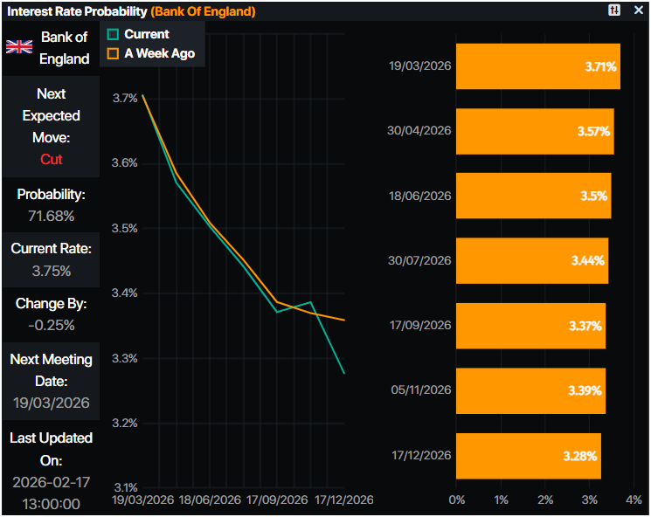Click the 17/09/2026 label on chart x-axis
651x517 pixels.
click(276, 500)
